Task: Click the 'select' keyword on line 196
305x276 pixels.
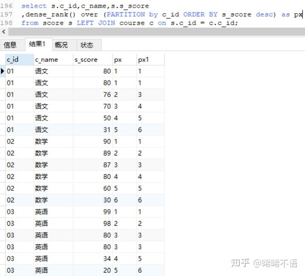Action: (x=34, y=6)
